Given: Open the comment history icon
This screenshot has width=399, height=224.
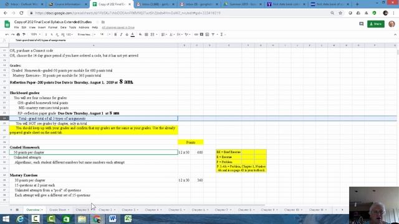Looking at the screenshot, I should [x=362, y=24].
